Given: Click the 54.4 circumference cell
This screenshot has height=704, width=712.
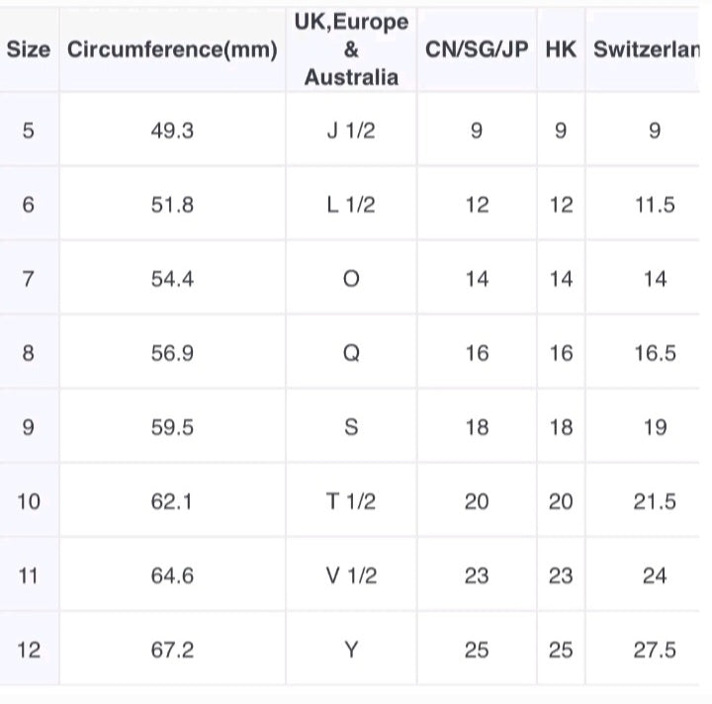Looking at the screenshot, I should pos(172,279).
